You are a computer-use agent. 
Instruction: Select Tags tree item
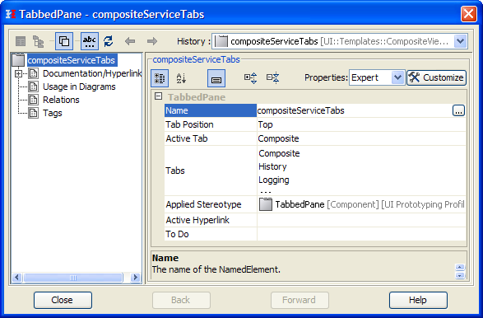[53, 113]
